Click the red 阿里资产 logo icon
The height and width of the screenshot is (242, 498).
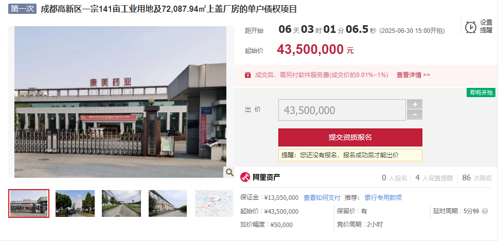[245, 177]
